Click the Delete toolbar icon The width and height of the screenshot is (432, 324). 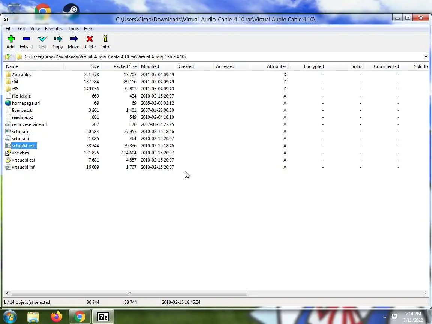90,39
